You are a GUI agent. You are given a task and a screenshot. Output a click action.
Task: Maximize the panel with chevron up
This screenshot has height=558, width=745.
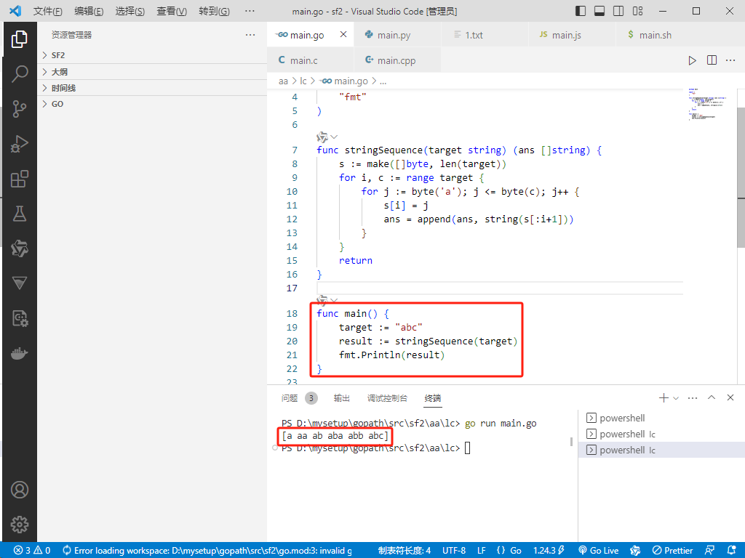pos(712,397)
